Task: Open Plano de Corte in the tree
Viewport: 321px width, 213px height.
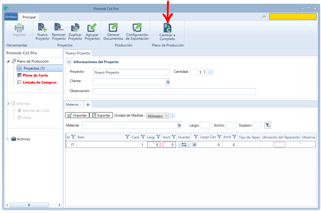Action: tap(35, 75)
